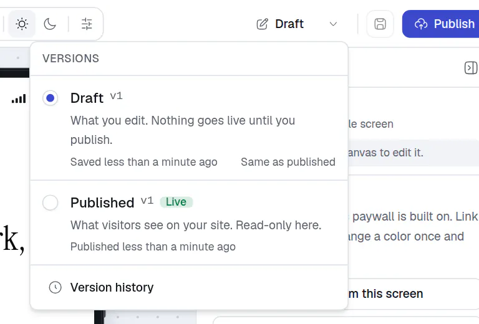This screenshot has width=479, height=324.
Task: Click the green Live badge
Action: click(x=177, y=202)
